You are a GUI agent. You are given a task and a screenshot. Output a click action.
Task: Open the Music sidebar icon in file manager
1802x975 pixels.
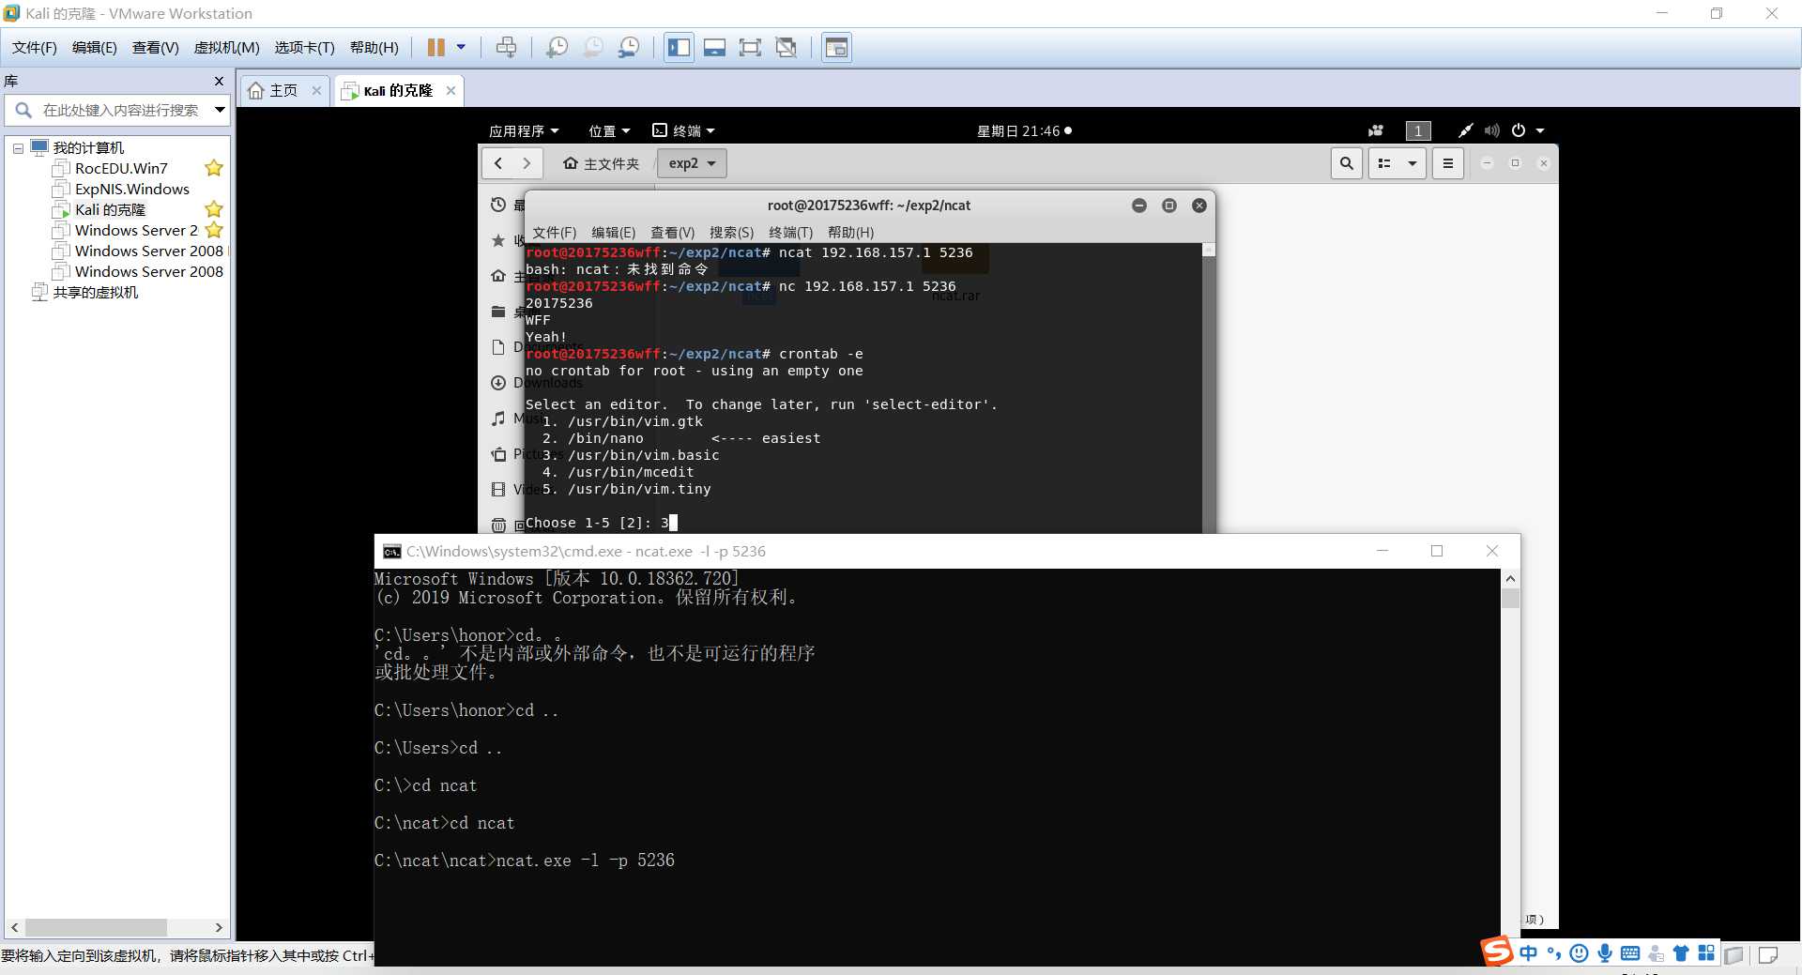pos(498,419)
